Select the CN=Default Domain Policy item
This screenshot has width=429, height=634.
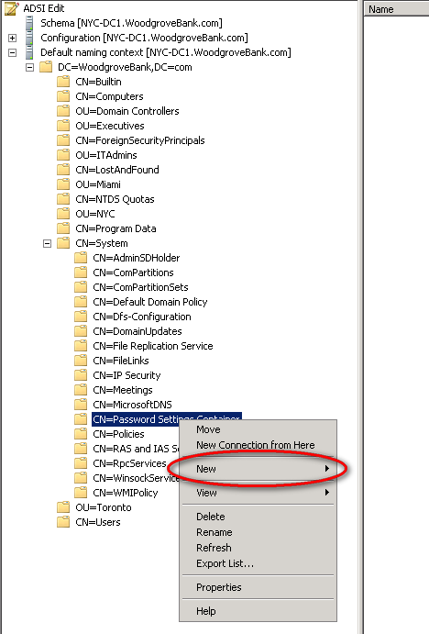149,302
